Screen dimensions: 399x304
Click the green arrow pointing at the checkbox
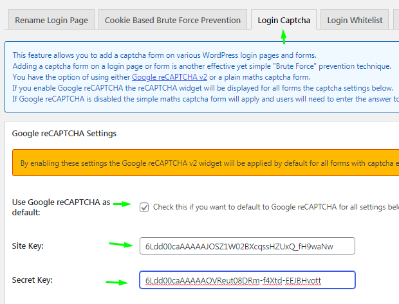[x=122, y=204]
